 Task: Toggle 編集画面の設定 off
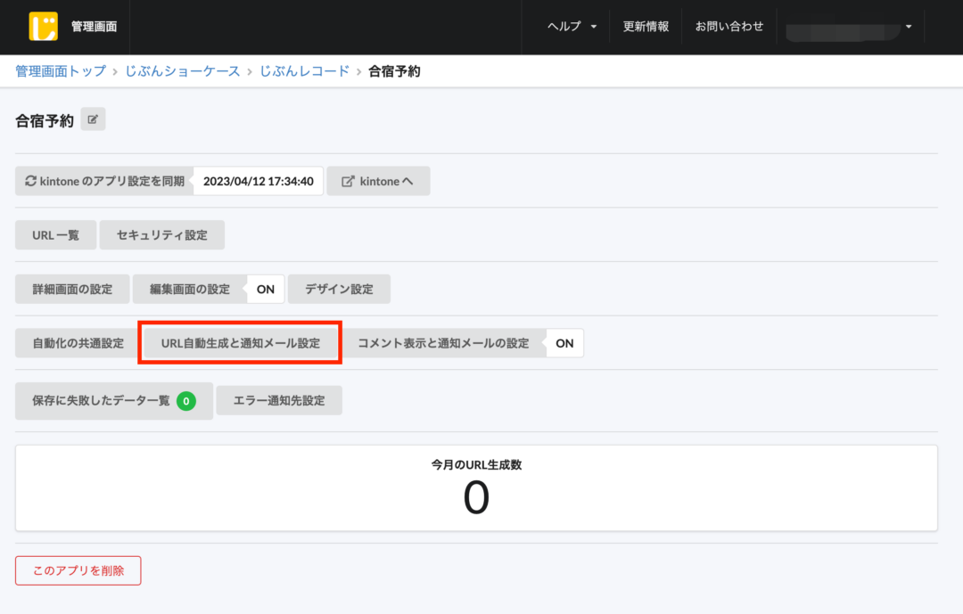[x=265, y=289]
